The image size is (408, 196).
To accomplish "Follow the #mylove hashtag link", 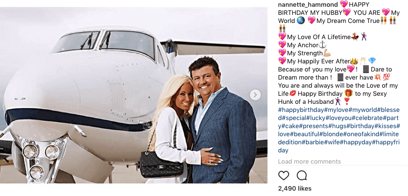I will click(337, 110).
